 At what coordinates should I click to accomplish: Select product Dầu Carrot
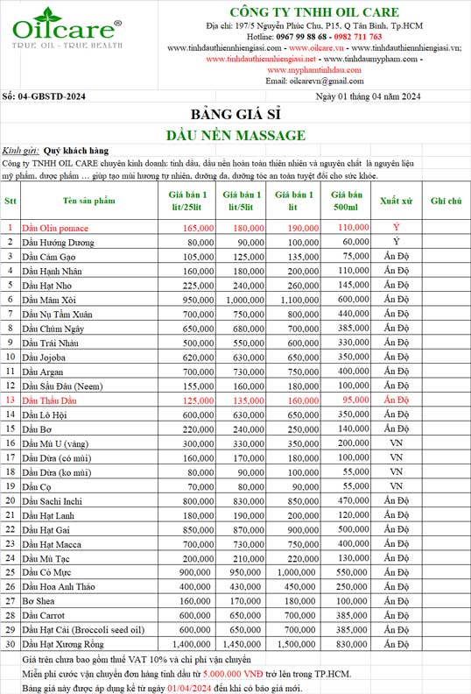[44, 616]
